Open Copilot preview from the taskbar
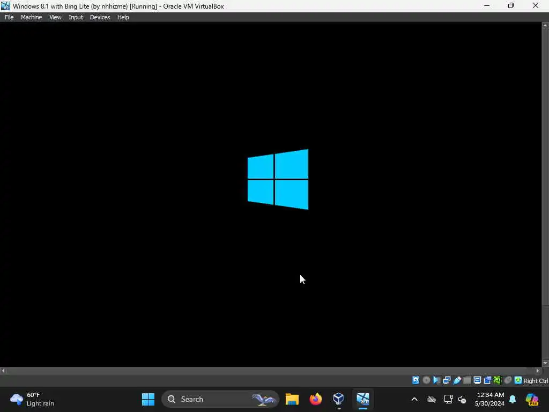549x412 pixels. 532,399
